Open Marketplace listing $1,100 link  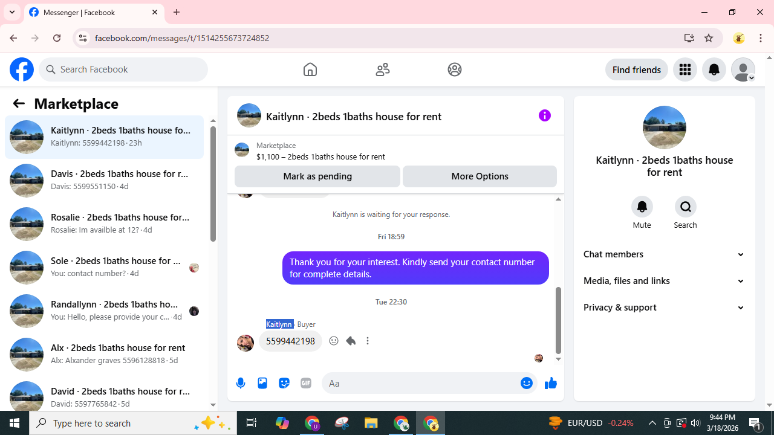(x=320, y=156)
